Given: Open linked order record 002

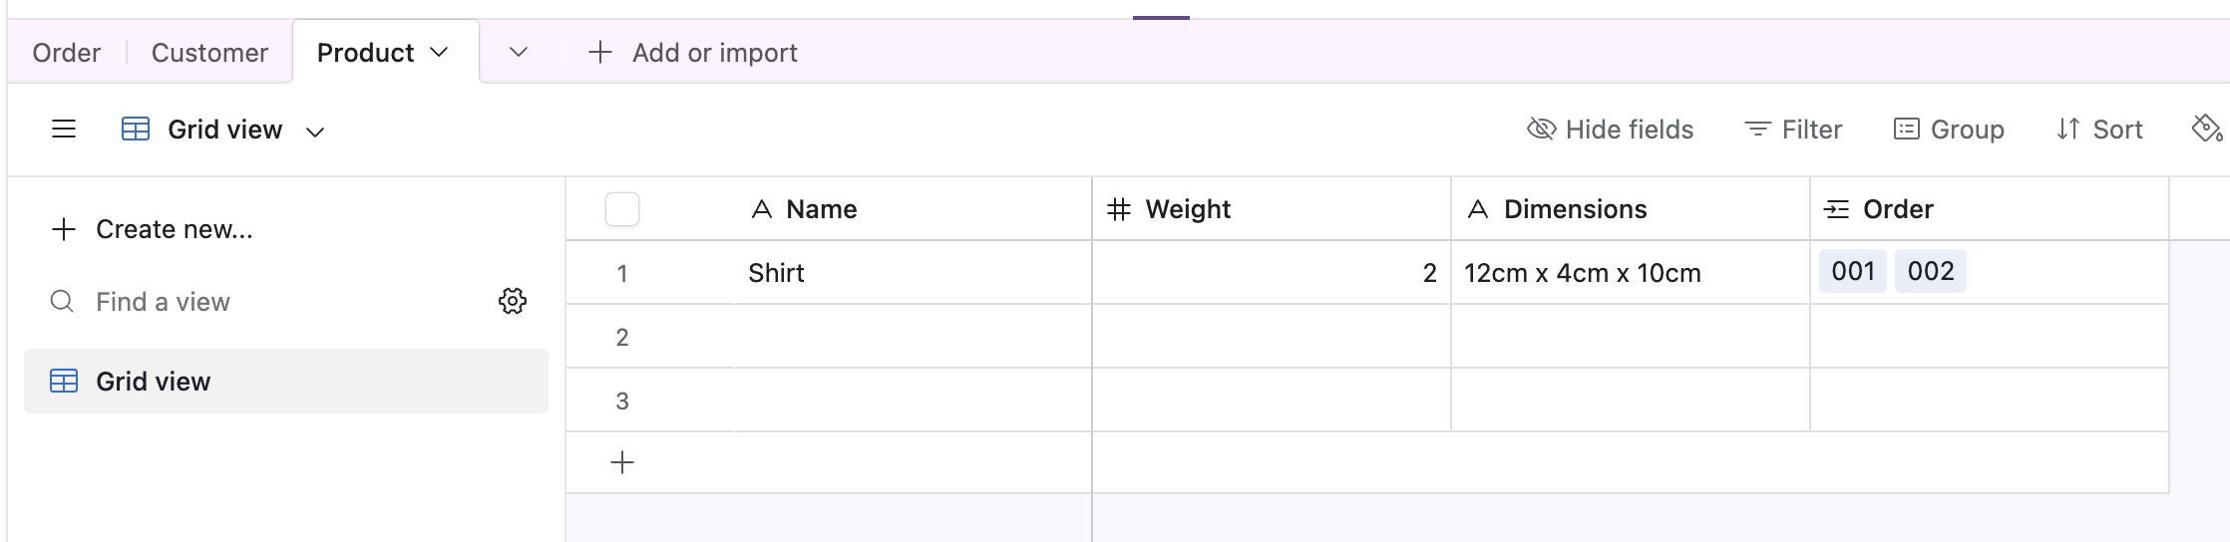Looking at the screenshot, I should [x=1930, y=272].
